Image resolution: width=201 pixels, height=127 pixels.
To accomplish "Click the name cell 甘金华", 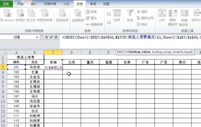I will pos(35,106).
